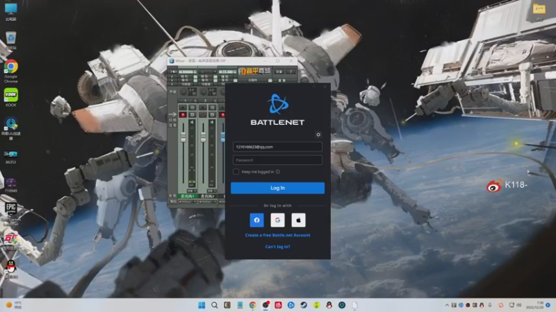Open the Can't log in? link

click(x=277, y=247)
